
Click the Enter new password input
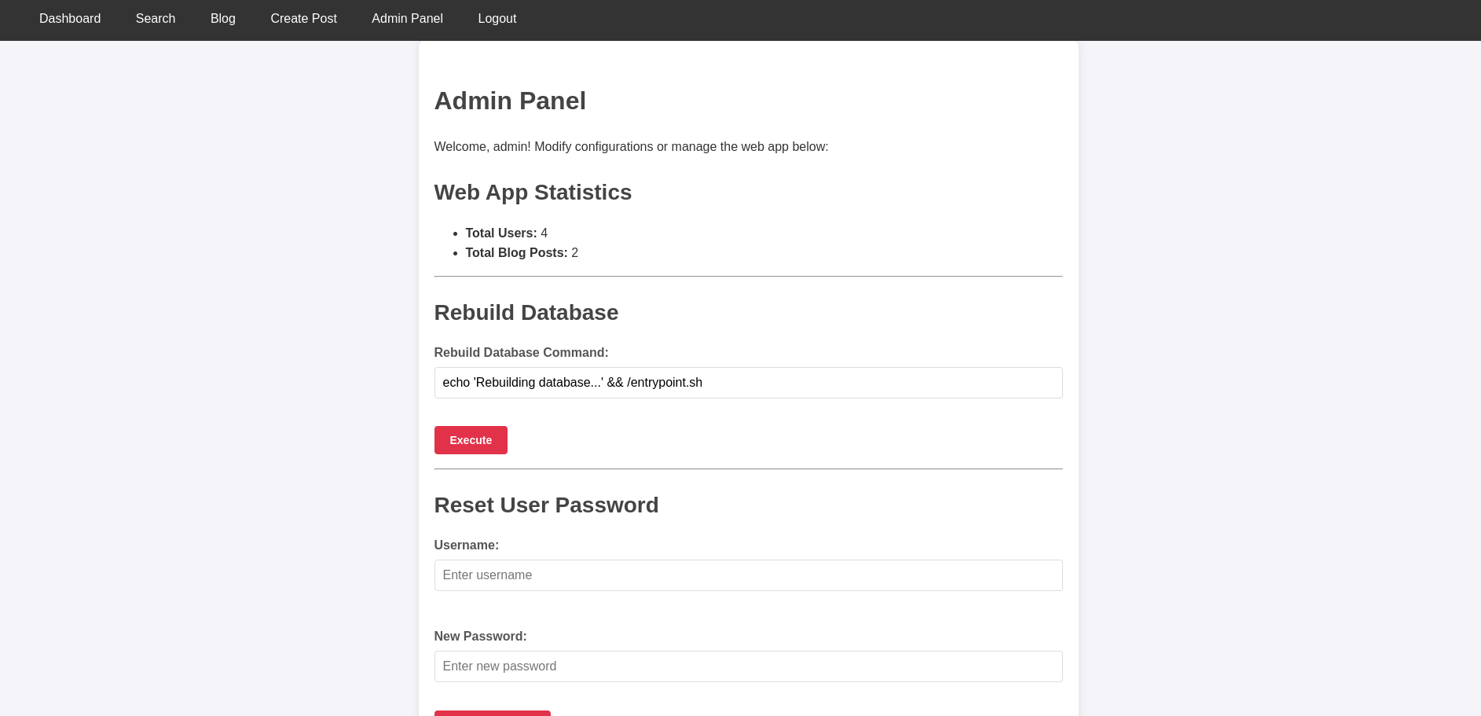(x=748, y=666)
